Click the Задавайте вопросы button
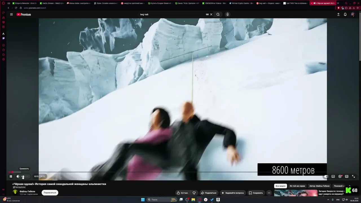 pyautogui.click(x=233, y=193)
